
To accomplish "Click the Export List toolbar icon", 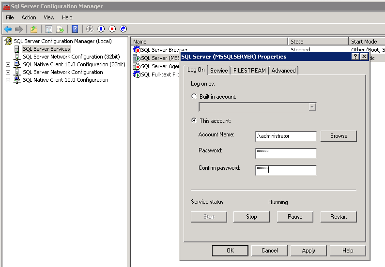I will 60,29.
